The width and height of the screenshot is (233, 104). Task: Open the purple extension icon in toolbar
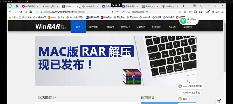pos(185,12)
